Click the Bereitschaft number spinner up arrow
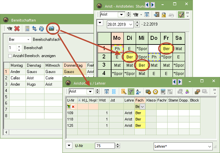The image size is (220, 153). point(19,46)
